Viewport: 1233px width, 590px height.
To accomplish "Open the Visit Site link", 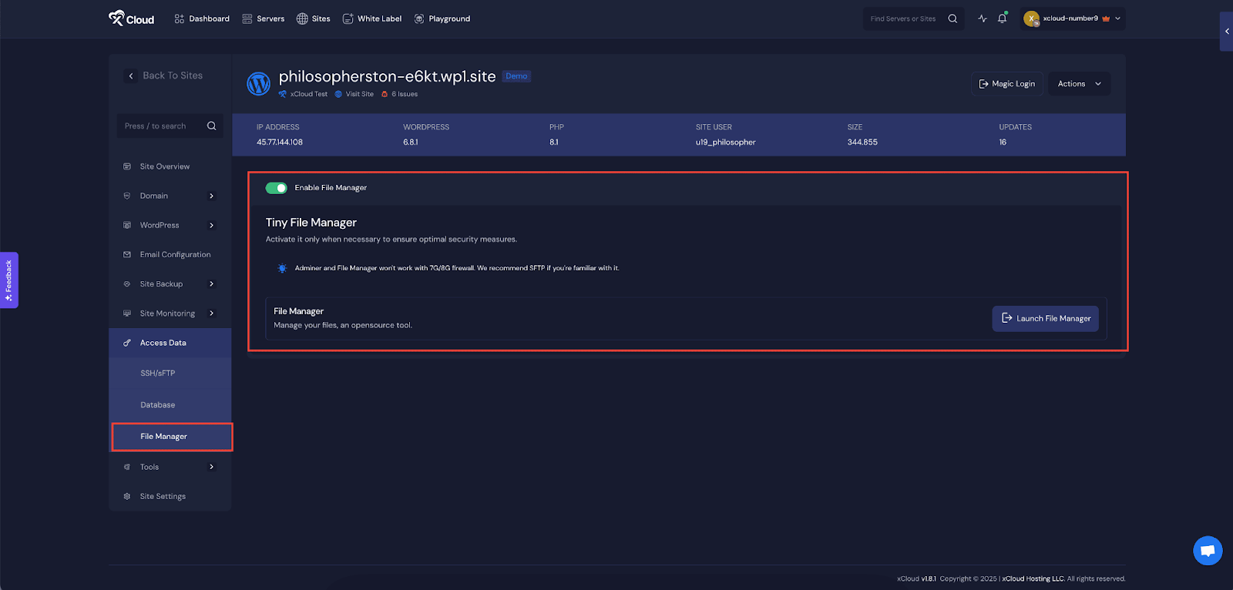I will point(359,94).
